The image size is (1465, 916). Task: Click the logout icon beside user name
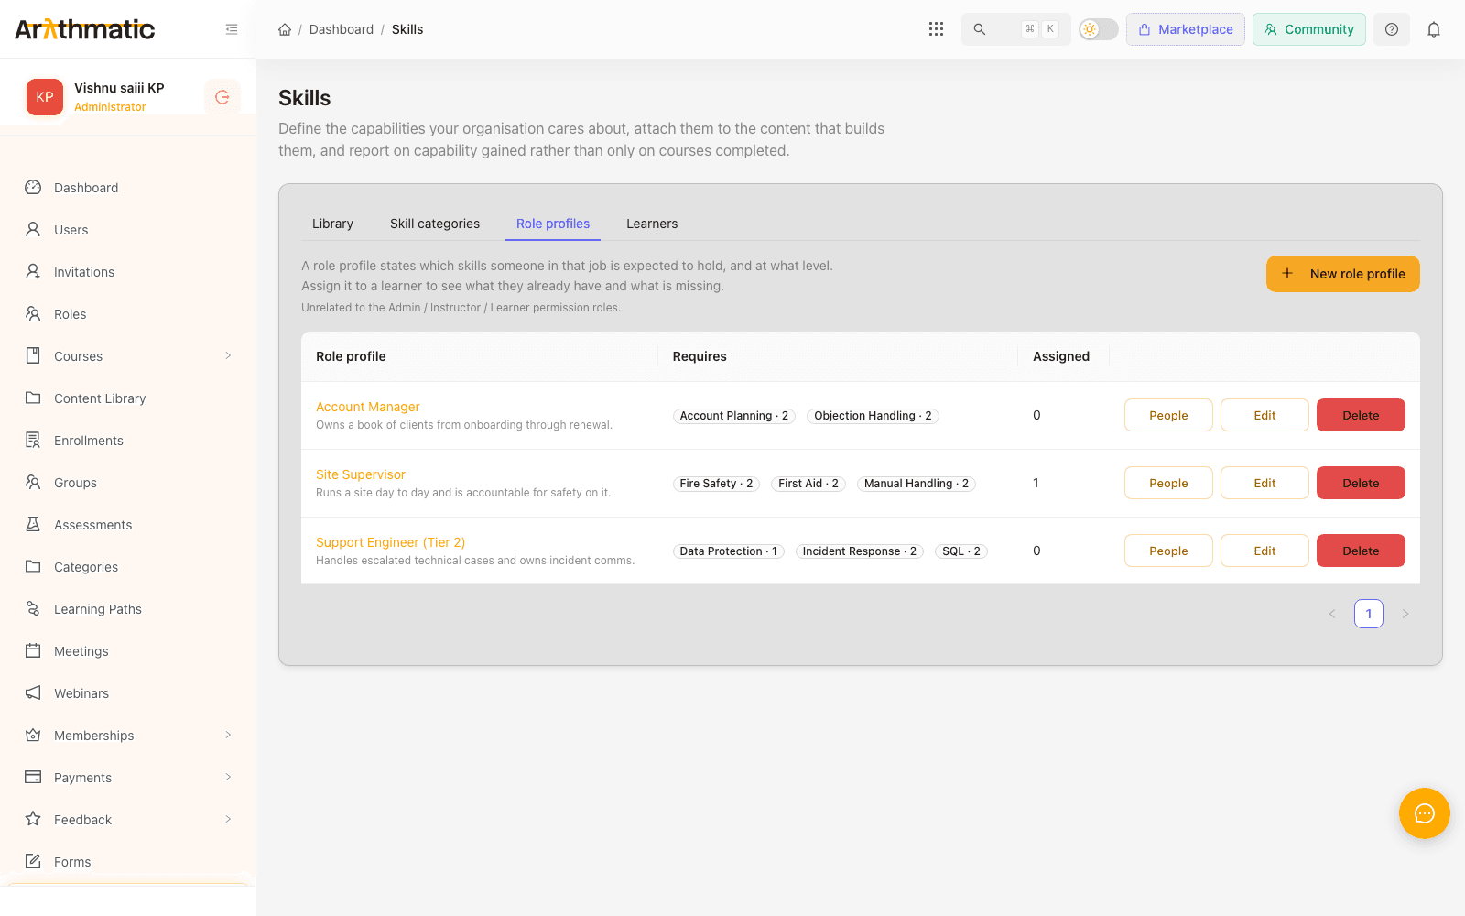[x=222, y=97]
